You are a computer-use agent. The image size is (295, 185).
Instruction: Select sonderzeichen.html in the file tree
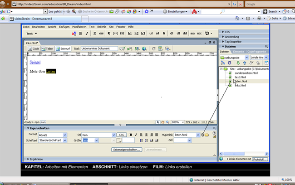click(246, 73)
